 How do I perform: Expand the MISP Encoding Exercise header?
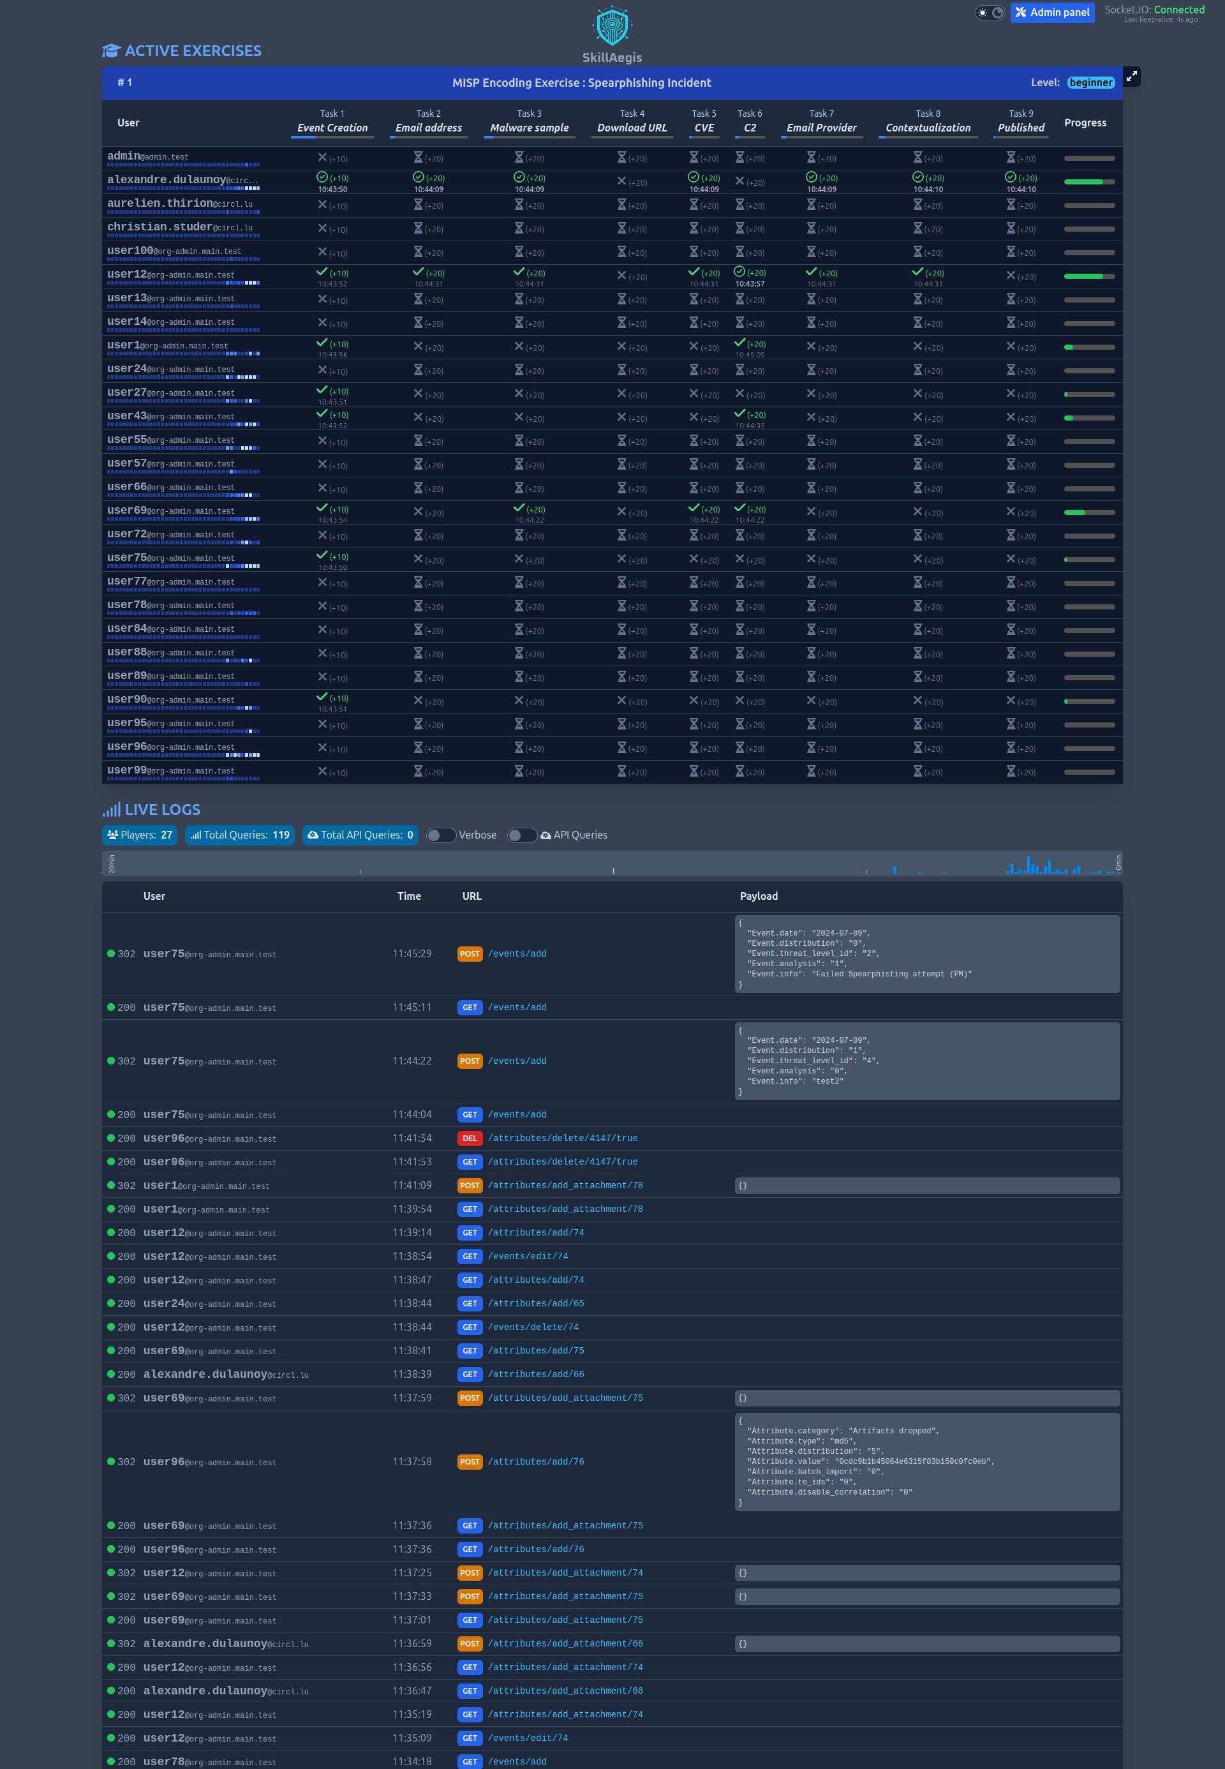(x=581, y=83)
